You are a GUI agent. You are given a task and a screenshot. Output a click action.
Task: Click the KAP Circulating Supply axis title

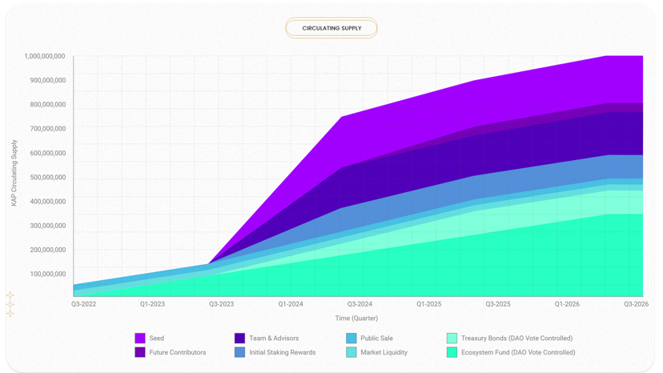14,173
